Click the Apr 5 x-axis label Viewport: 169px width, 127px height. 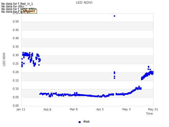[x=100, y=109]
